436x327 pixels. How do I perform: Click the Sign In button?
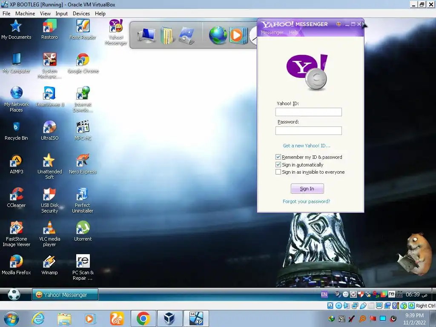[307, 189]
